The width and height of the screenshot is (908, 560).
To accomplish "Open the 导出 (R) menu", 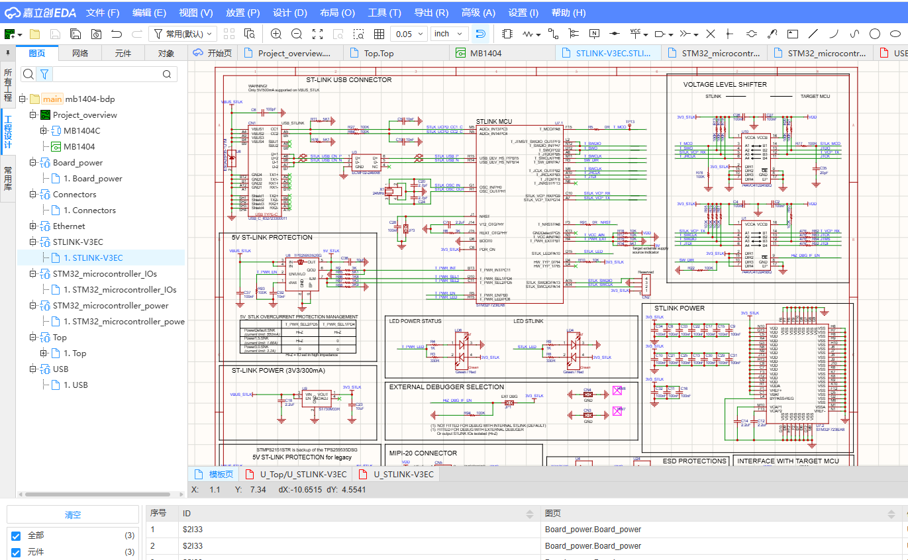I will [x=431, y=13].
